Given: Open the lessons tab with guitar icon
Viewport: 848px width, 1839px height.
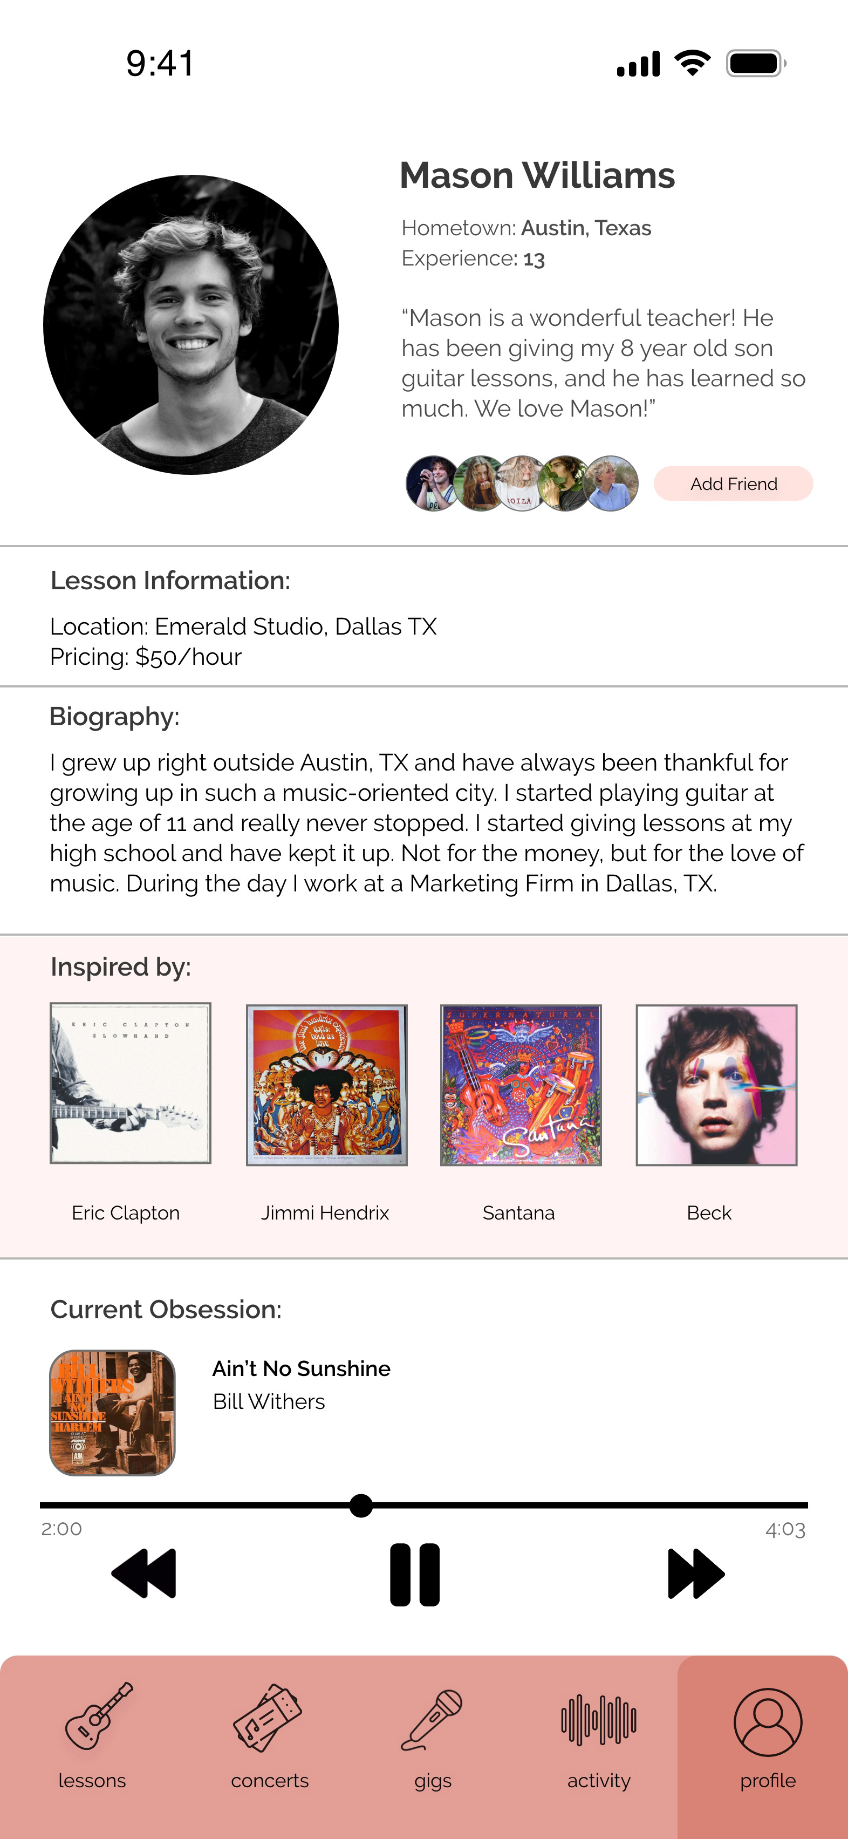Looking at the screenshot, I should click(x=98, y=1715).
